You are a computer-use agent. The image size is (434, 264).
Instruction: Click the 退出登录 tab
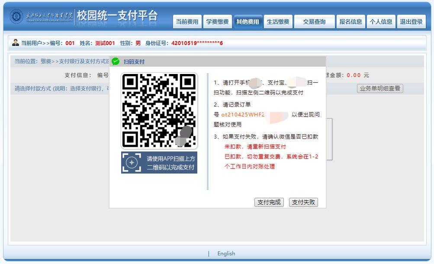tap(411, 22)
